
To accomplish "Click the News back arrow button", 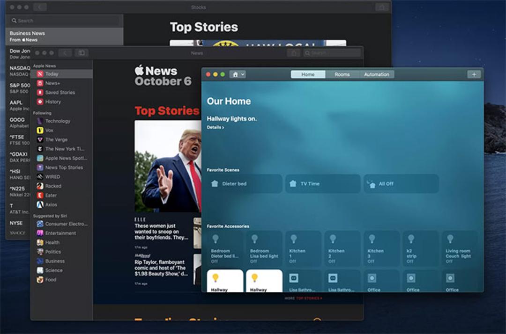I will 65,53.
